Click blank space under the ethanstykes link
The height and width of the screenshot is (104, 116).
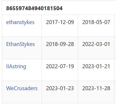point(22,31)
